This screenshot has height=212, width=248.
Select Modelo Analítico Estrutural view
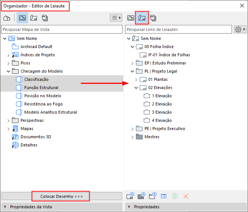[51, 112]
